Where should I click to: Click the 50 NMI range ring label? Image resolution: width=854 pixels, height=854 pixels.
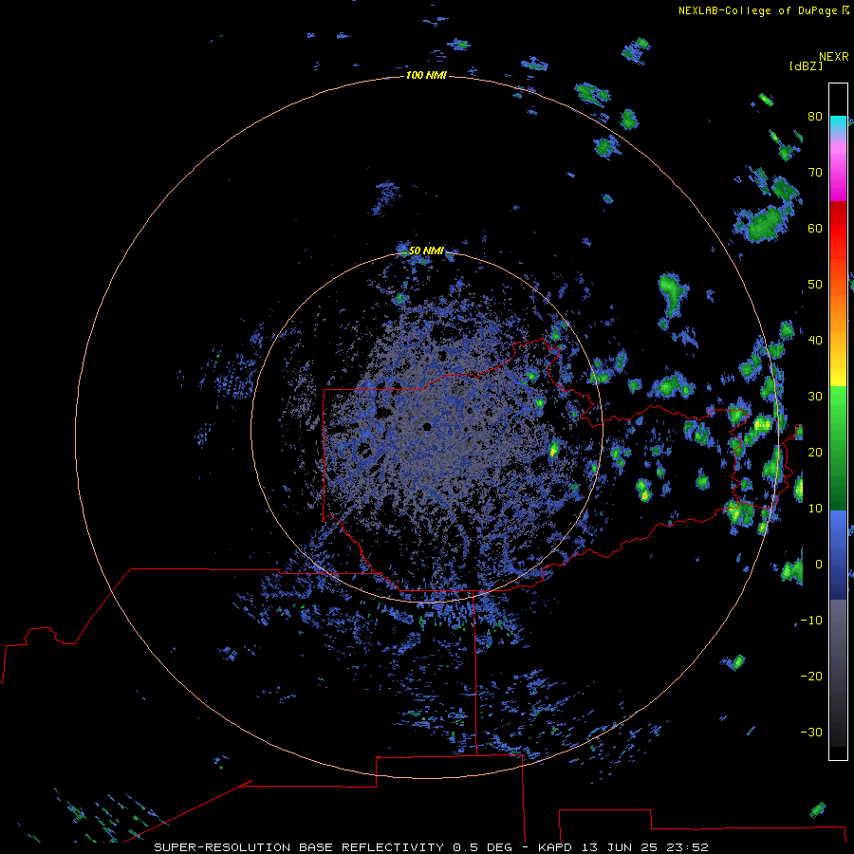click(426, 251)
